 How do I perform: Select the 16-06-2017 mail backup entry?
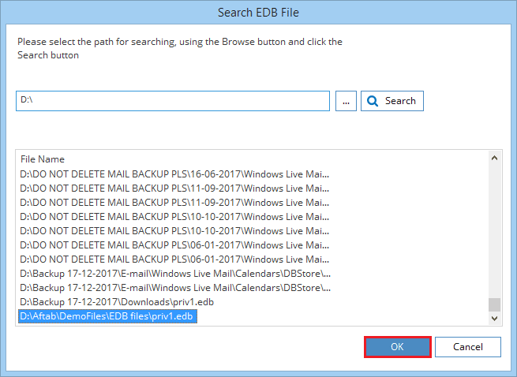pyautogui.click(x=174, y=174)
